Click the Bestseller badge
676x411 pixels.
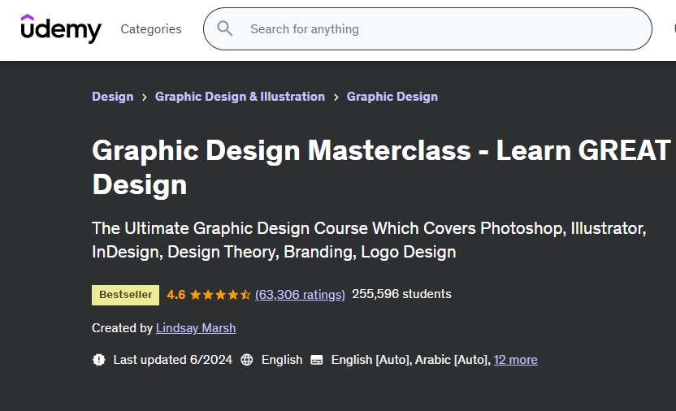125,295
